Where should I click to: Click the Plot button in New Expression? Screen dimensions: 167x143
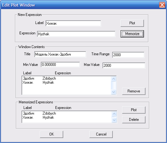(x=132, y=23)
